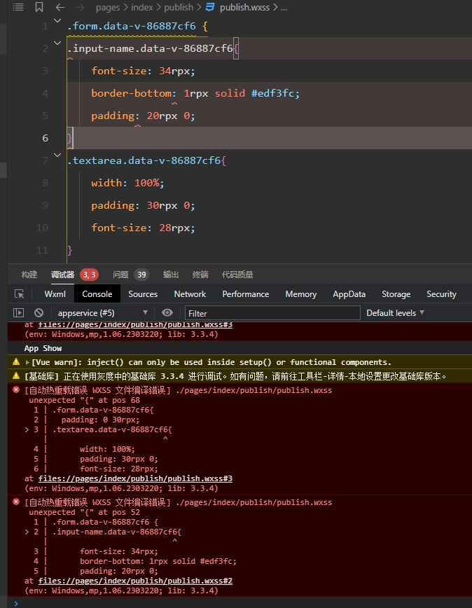Open the publish.wxss#3 link in the top error

click(x=135, y=325)
